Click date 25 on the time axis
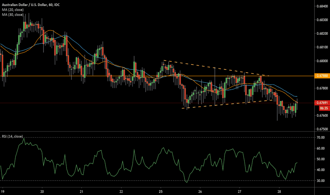330x195 pixels. (x=161, y=190)
